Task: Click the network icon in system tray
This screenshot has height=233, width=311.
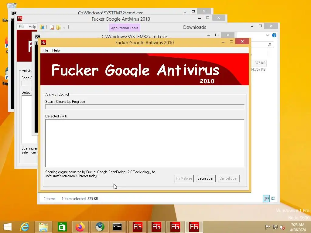Action: [x=275, y=227]
